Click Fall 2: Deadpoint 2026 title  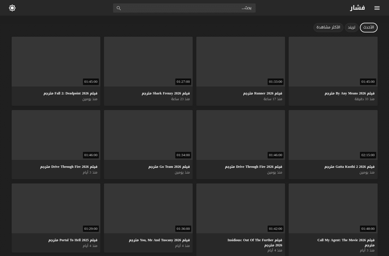click(70, 93)
